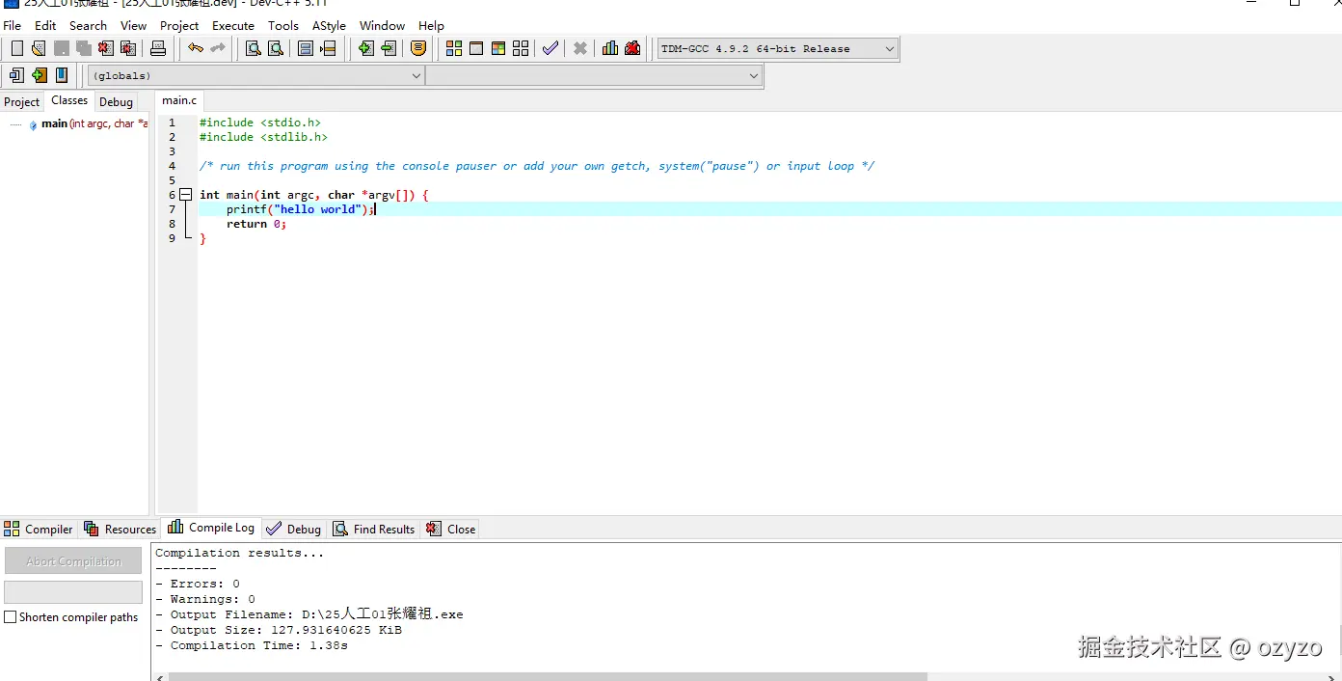
Task: Click the Save toolbar icon
Action: [x=61, y=48]
